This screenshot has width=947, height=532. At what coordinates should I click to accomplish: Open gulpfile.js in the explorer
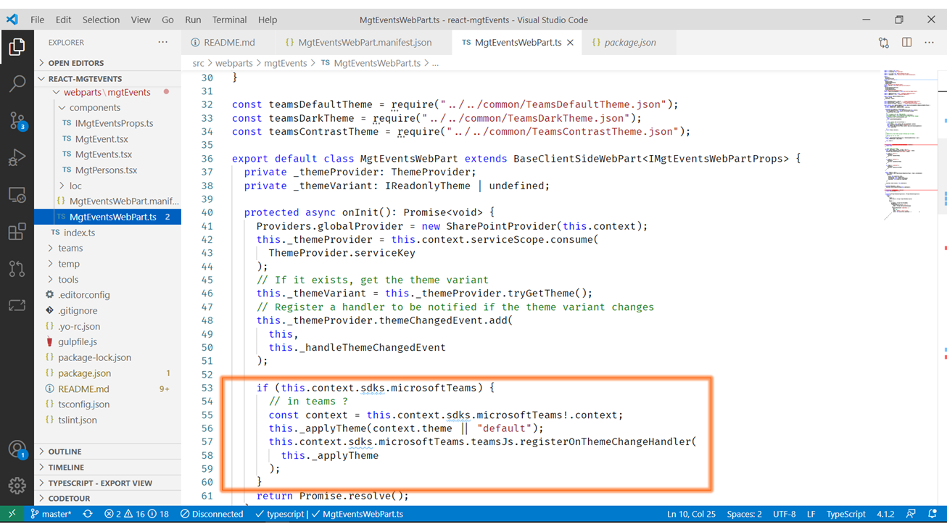(78, 341)
